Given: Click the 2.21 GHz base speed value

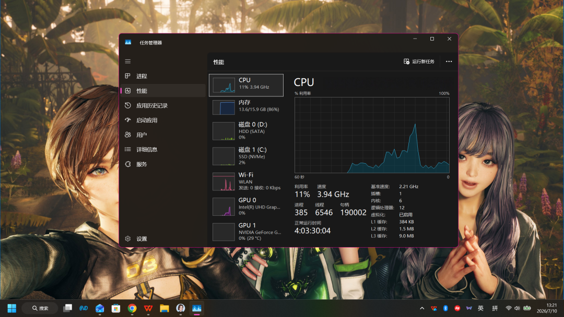Looking at the screenshot, I should click(408, 187).
